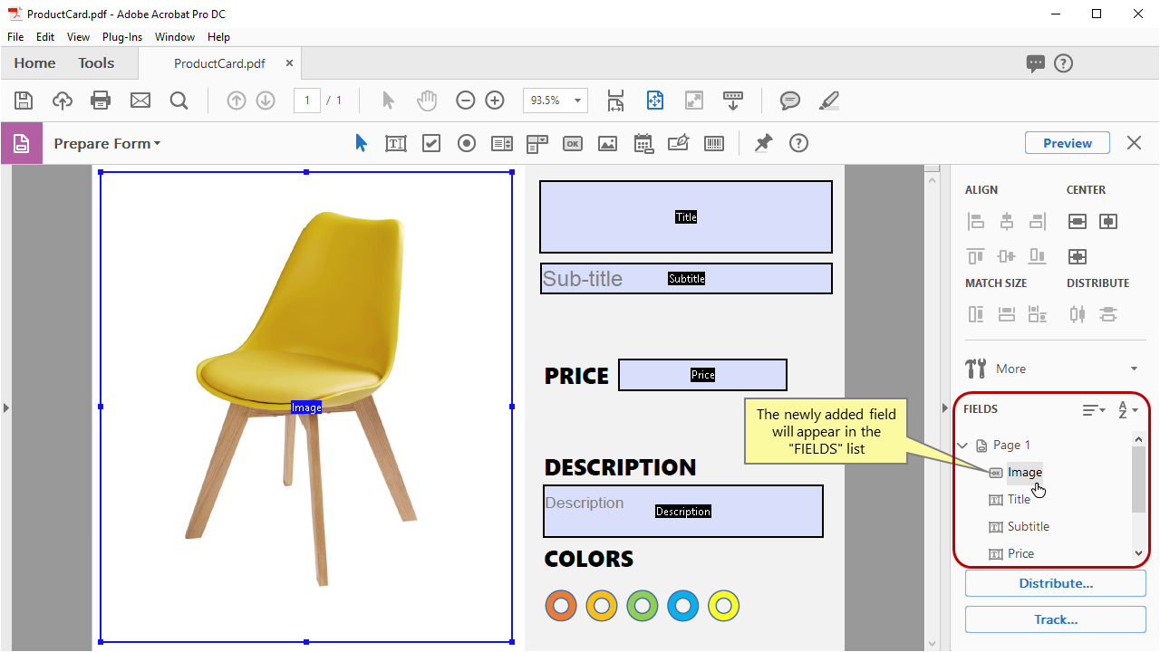Open the search magnifier tool
Viewport: 1160px width, 652px height.
[179, 101]
